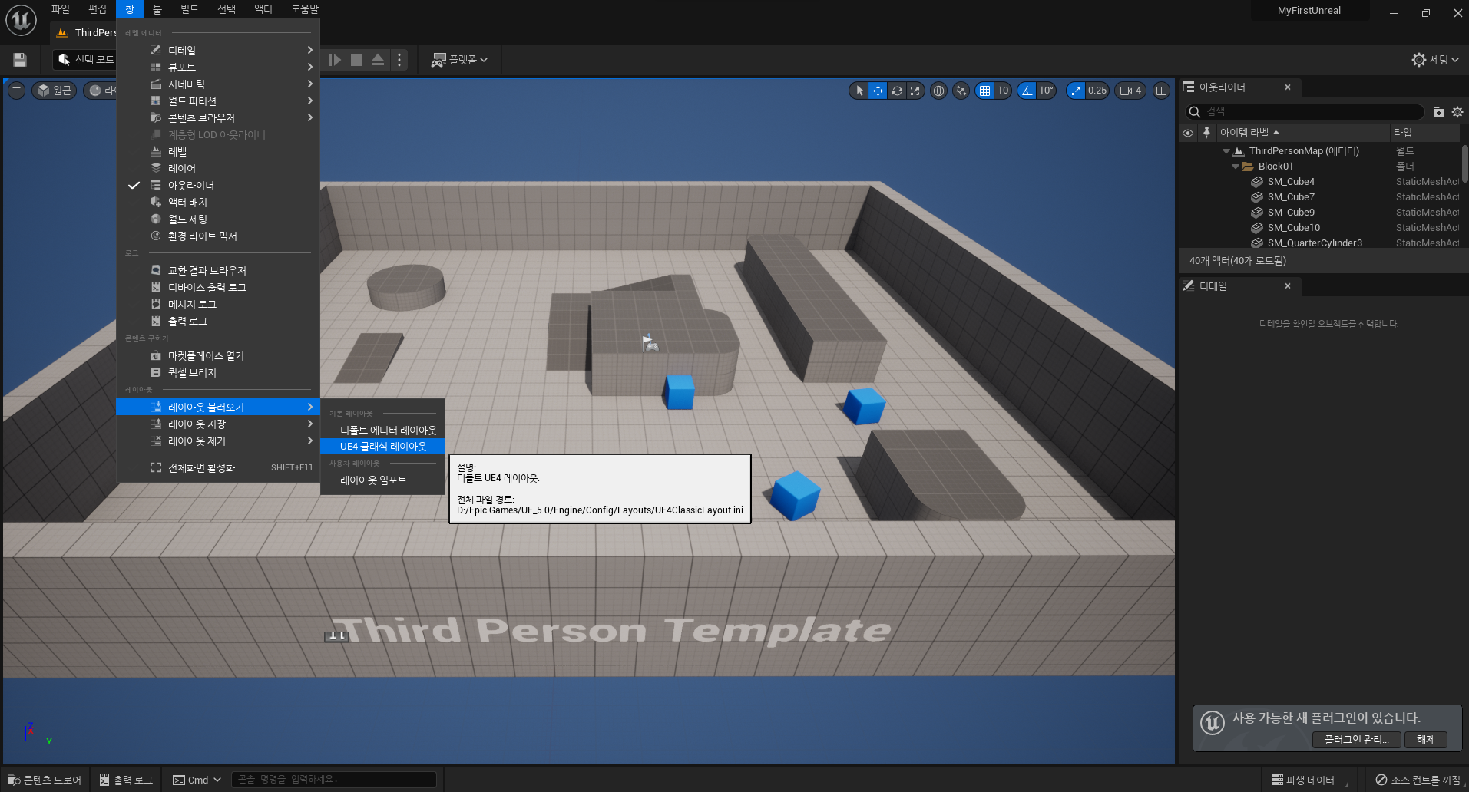This screenshot has width=1469, height=792.
Task: Click the viewport layout maximize icon
Action: tap(1161, 91)
